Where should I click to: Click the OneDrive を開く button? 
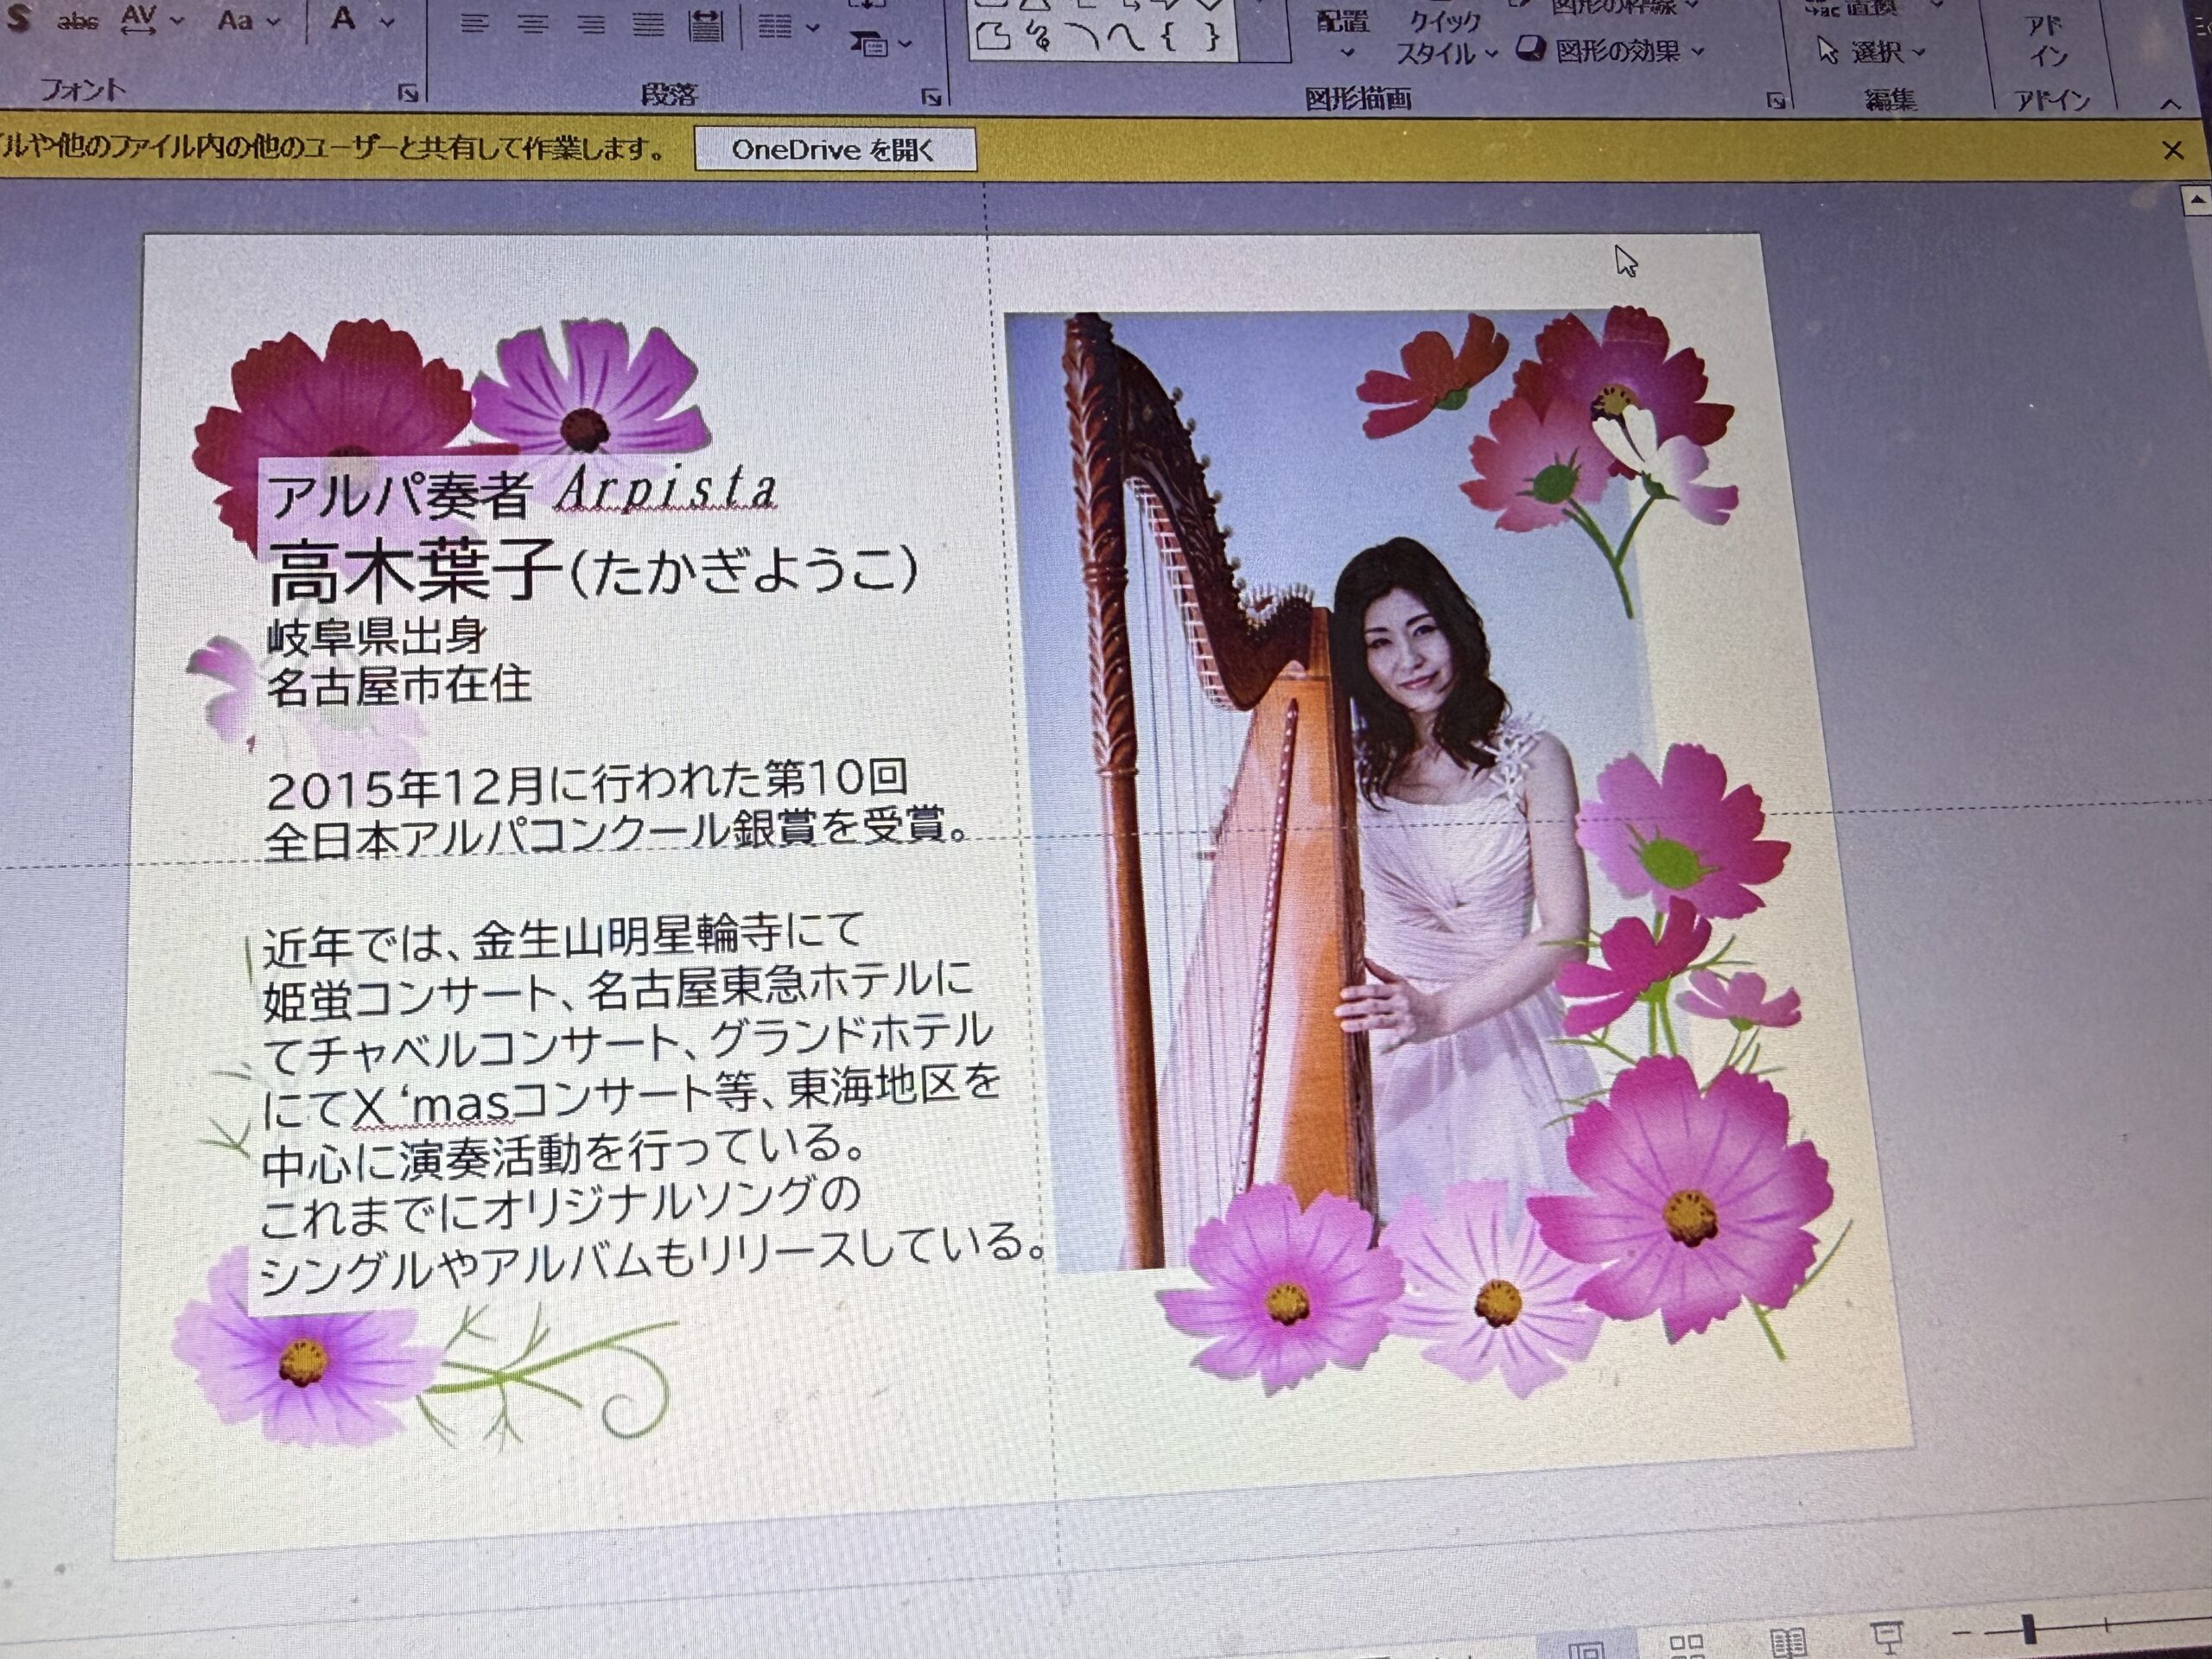[835, 150]
